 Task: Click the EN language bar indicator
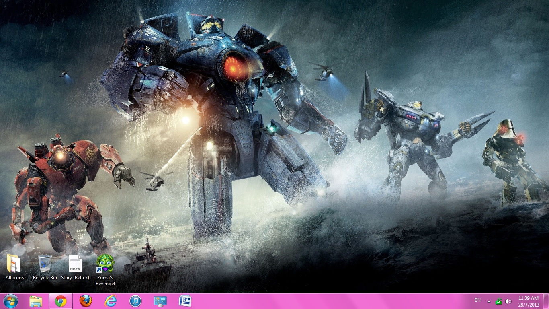click(x=477, y=300)
